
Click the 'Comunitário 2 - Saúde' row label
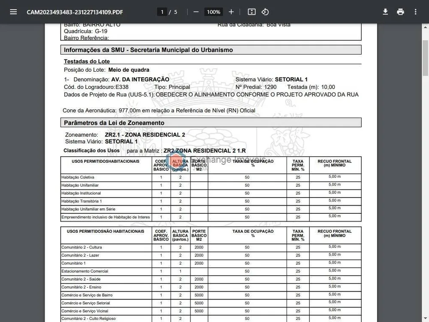81,279
